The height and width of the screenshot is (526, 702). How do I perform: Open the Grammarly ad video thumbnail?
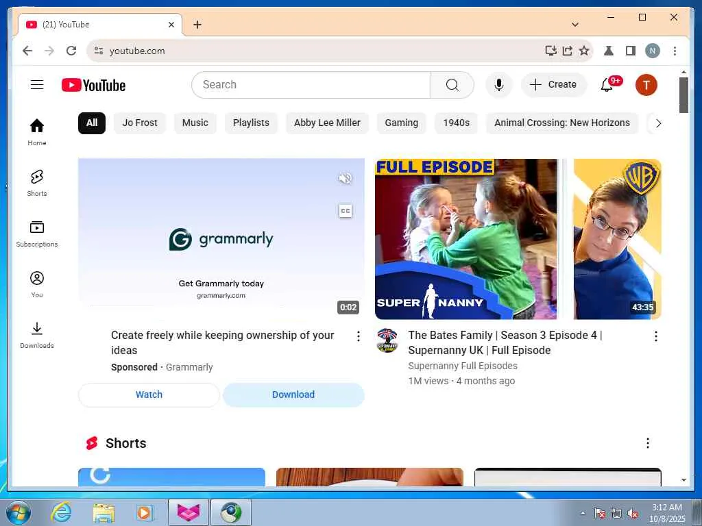221,239
